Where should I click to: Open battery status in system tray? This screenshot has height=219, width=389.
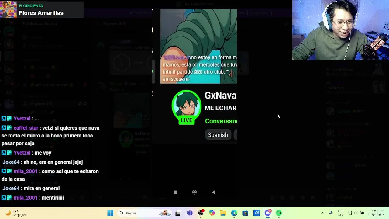point(362,213)
